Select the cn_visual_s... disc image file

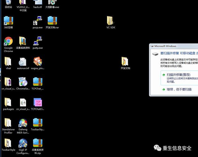[x=23, y=104]
